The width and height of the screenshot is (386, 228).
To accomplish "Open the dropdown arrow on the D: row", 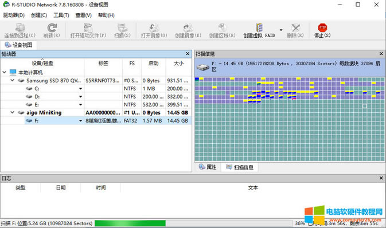I will [x=80, y=97].
